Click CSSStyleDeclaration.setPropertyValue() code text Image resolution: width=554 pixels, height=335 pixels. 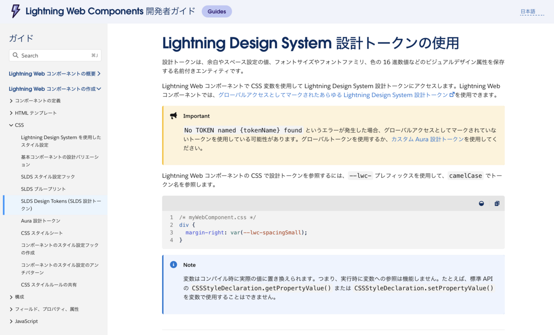point(424,288)
